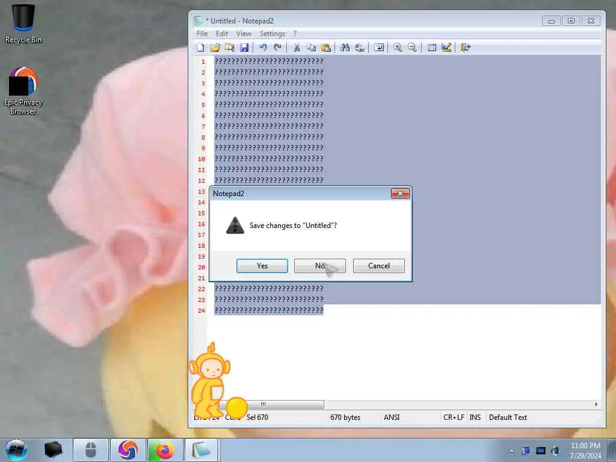Click line number 24 in the margin
Screen dimensions: 616x462
202,310
